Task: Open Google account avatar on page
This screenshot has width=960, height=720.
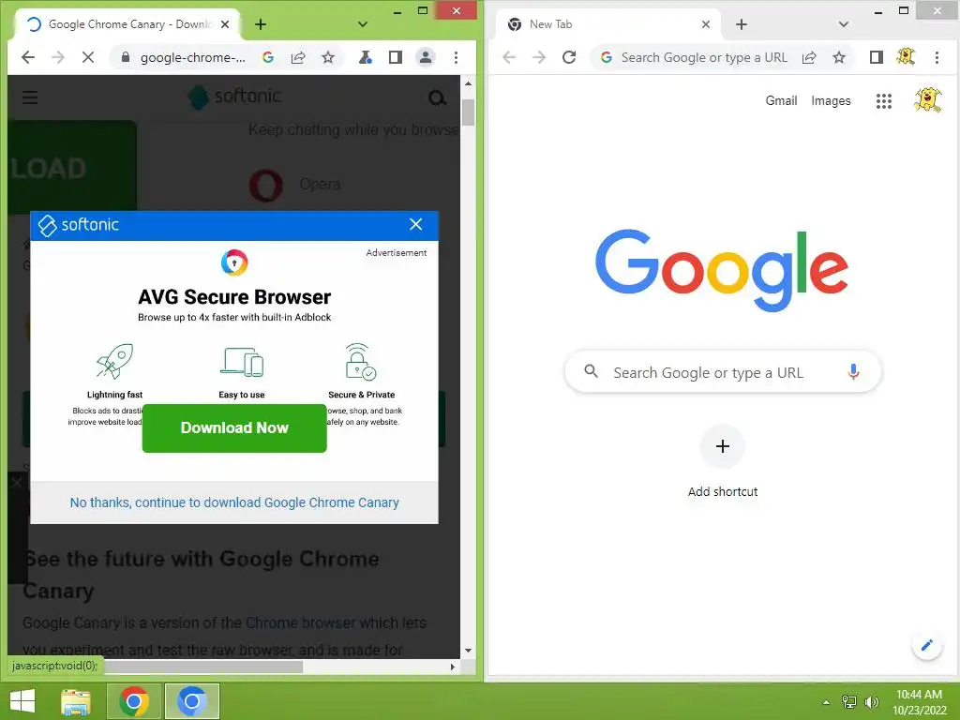Action: click(928, 100)
